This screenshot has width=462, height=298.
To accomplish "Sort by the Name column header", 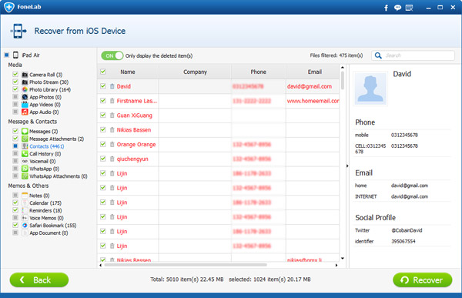I will click(x=128, y=72).
